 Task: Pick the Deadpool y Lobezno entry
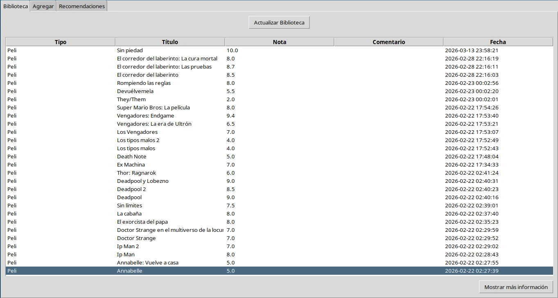tap(142, 181)
